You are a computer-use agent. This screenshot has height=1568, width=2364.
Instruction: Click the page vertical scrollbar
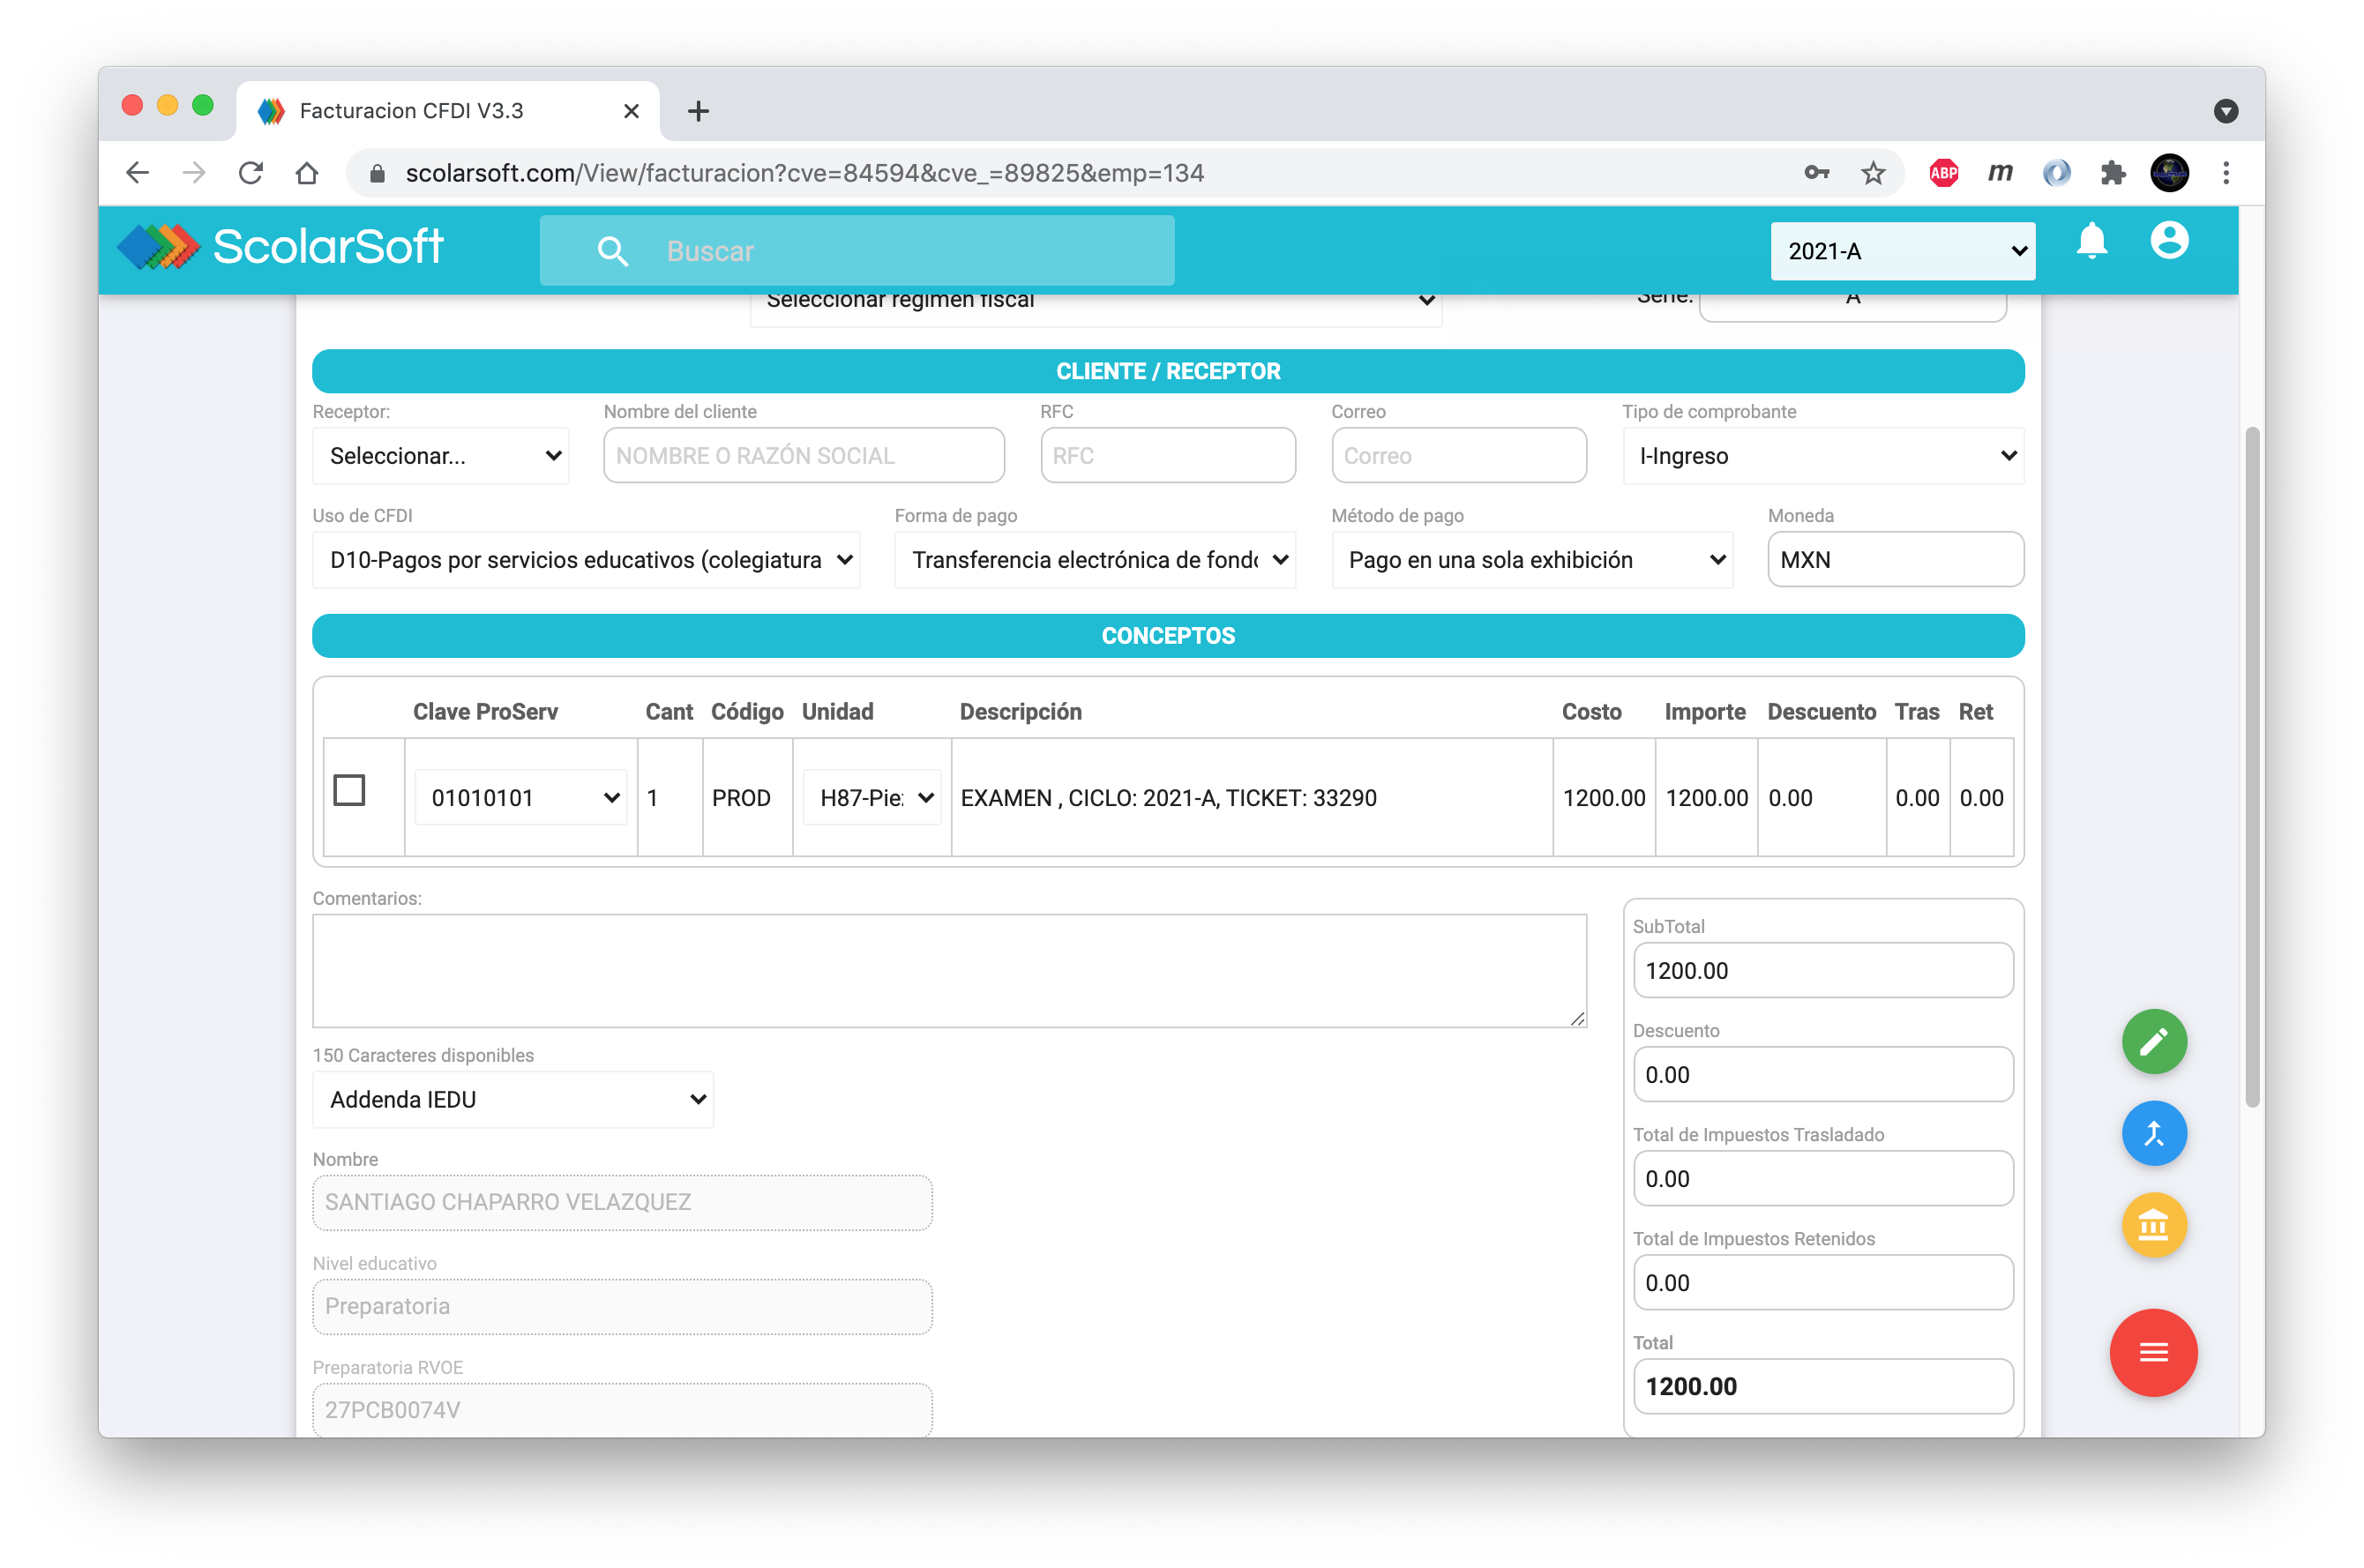2250,767
